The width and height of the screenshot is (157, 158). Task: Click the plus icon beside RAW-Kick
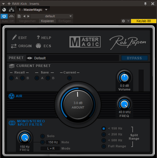(x=9, y=4)
